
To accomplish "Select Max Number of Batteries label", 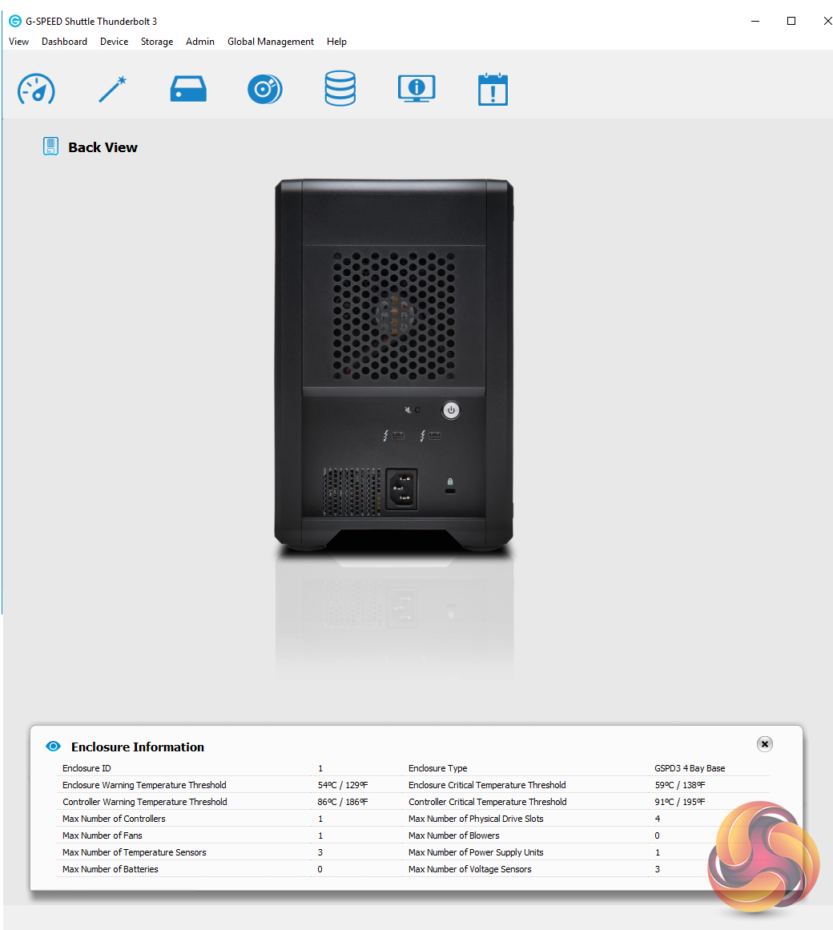I will pos(111,869).
